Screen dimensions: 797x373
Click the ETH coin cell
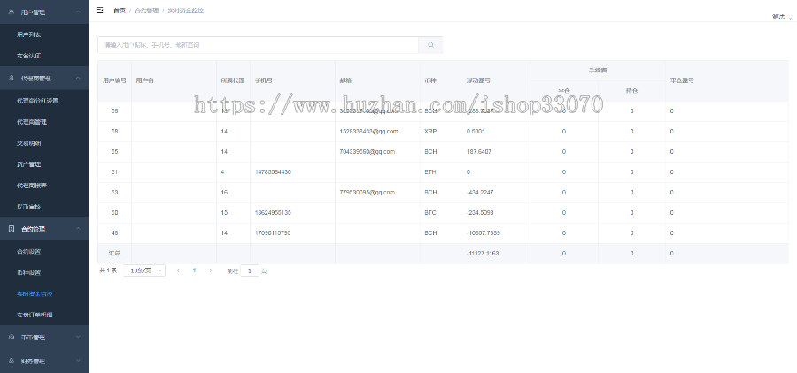click(430, 172)
